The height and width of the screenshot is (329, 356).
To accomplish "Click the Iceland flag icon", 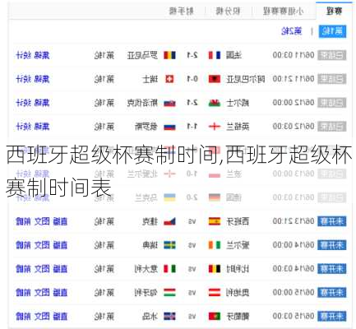I will pyautogui.click(x=169, y=317).
